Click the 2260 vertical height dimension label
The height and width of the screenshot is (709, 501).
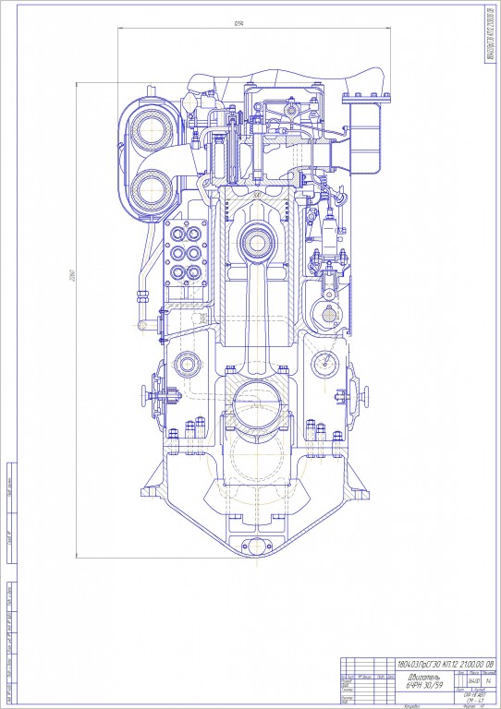coord(71,275)
